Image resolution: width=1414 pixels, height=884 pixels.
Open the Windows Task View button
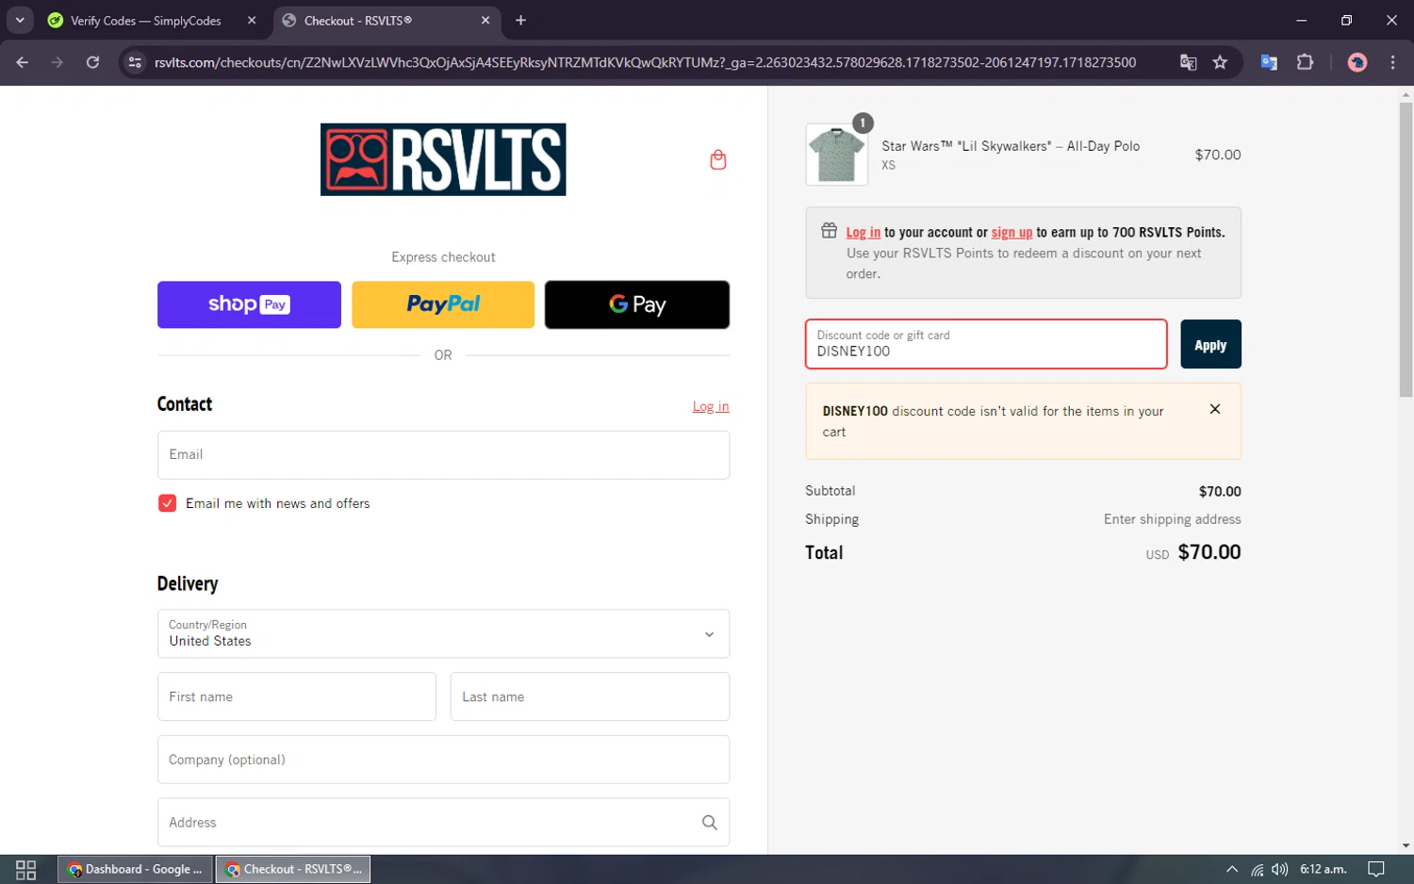(x=26, y=870)
